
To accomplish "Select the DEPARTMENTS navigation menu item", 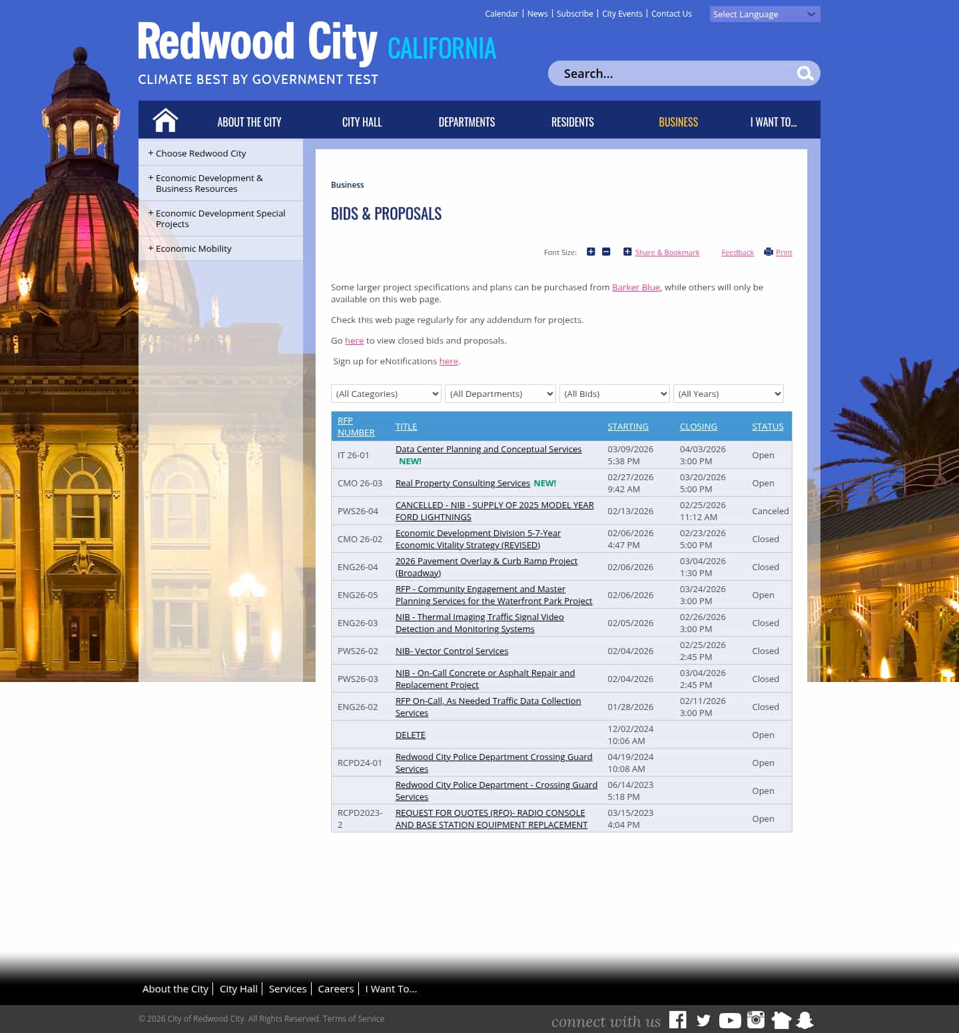I will 466,122.
